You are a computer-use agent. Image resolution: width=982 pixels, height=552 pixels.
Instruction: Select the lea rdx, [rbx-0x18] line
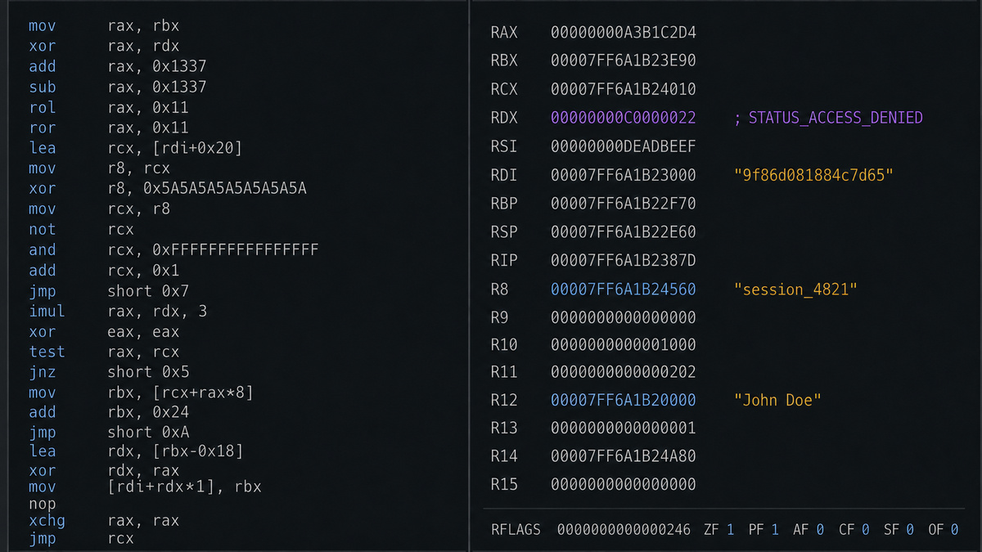pos(136,451)
